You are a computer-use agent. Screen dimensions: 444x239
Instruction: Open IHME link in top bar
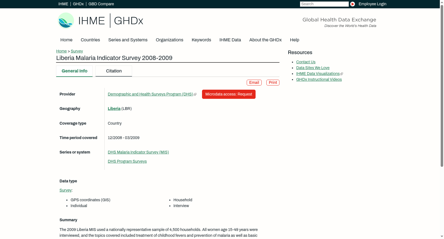[x=63, y=4]
